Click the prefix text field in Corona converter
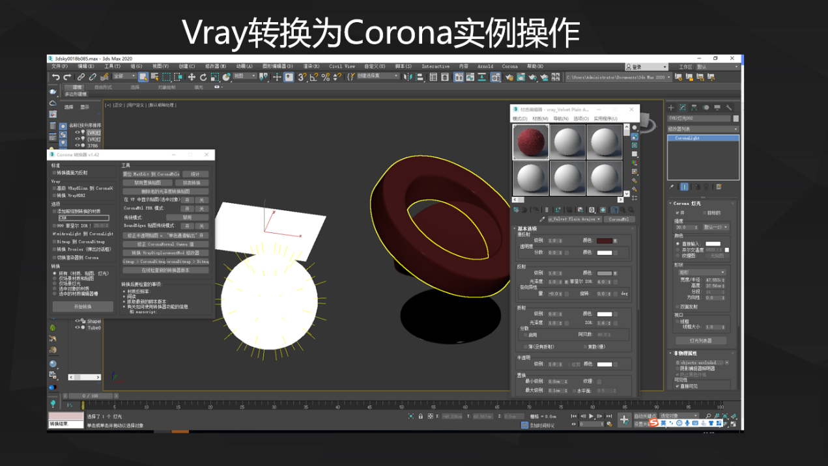The height and width of the screenshot is (466, 828). pyautogui.click(x=84, y=218)
